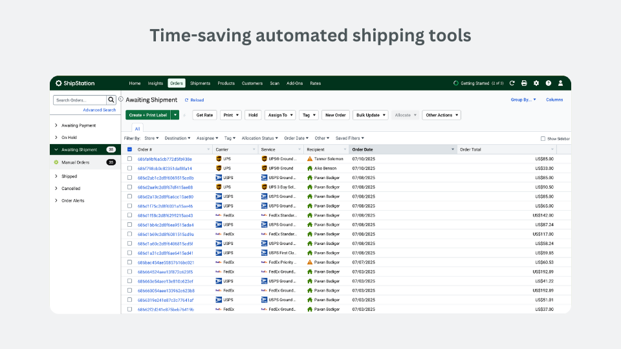Click the warning icon beside Tanner Solomon
This screenshot has height=349, width=621.
click(310, 159)
